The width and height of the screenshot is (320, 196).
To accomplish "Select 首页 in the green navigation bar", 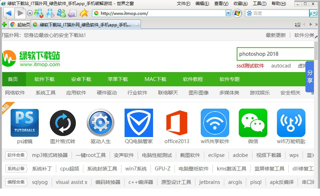I will tap(13, 79).
